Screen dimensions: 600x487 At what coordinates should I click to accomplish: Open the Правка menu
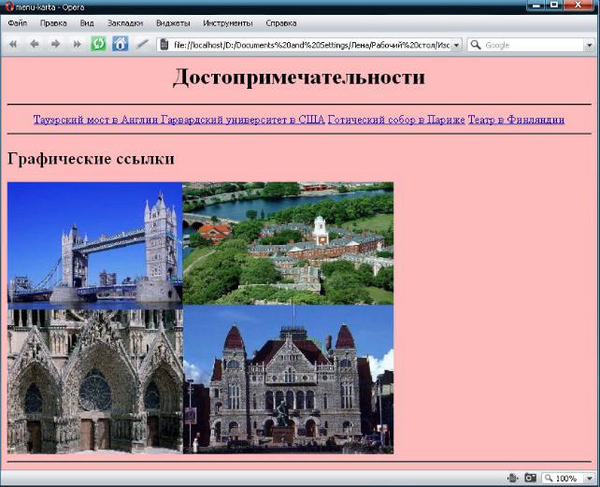(x=53, y=23)
